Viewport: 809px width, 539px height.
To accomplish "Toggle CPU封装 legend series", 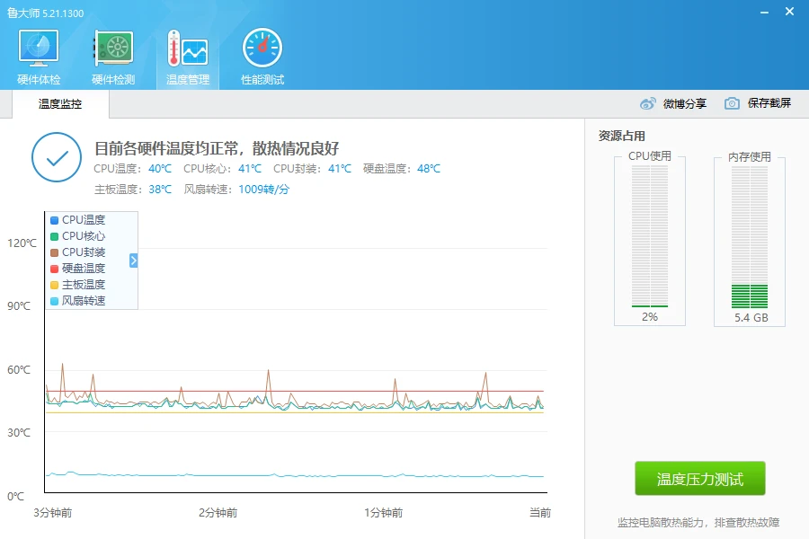I will coord(78,252).
